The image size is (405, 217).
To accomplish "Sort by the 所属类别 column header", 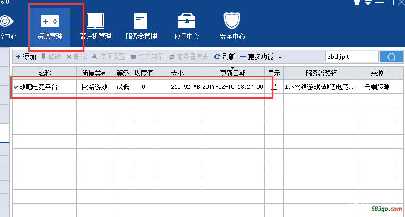I will tap(95, 73).
